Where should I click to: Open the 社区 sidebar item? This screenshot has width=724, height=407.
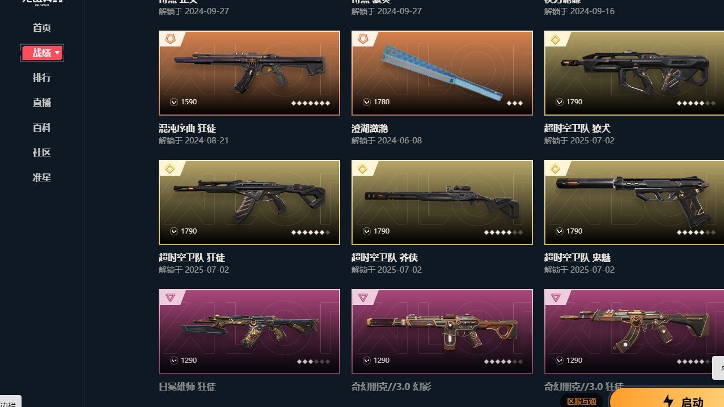42,152
